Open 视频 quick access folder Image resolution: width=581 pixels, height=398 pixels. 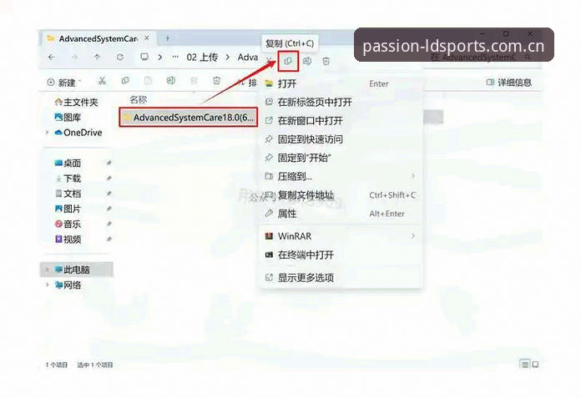point(68,239)
